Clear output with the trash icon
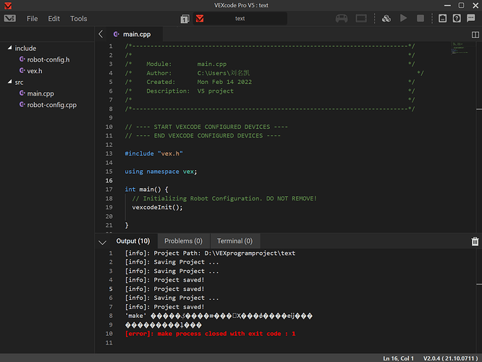Screen dimensions: 482x362 (x=475, y=241)
